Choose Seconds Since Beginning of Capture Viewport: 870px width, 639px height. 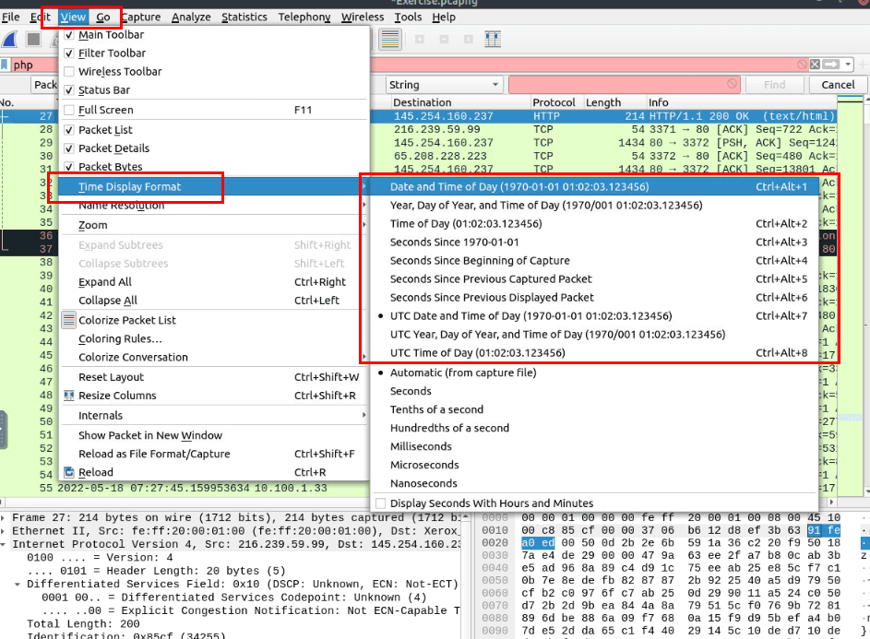(480, 261)
